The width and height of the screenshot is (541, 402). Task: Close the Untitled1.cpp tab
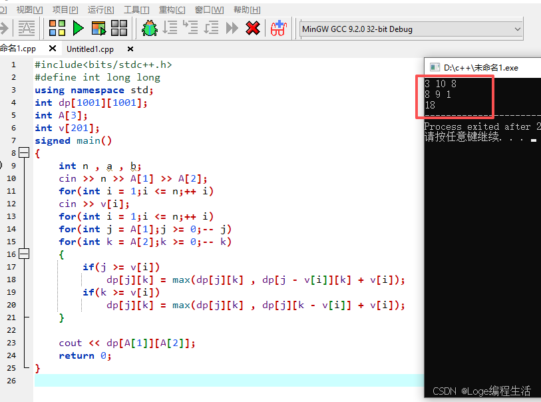coord(130,49)
